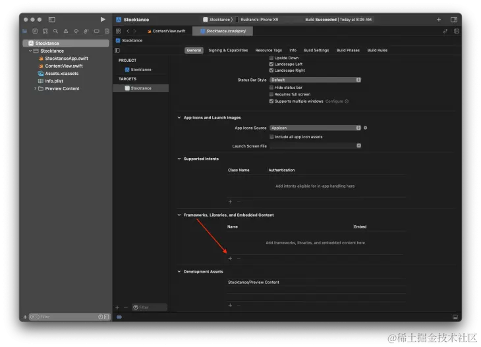481x347 pixels.
Task: Show recent files filter clock icon
Action: [x=100, y=317]
